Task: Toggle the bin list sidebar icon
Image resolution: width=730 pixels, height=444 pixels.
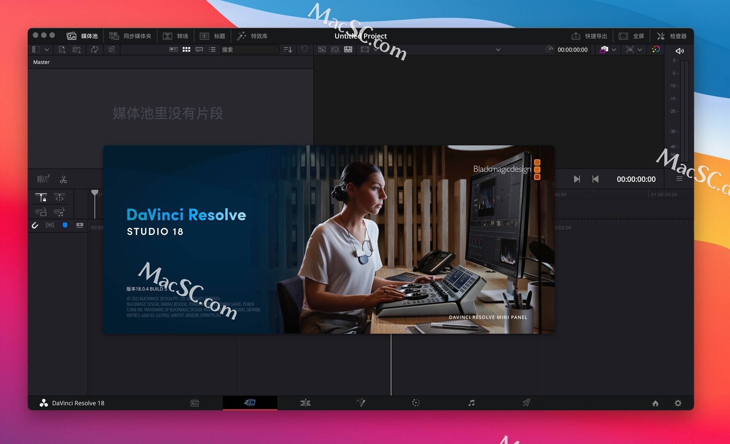Action: (36, 49)
